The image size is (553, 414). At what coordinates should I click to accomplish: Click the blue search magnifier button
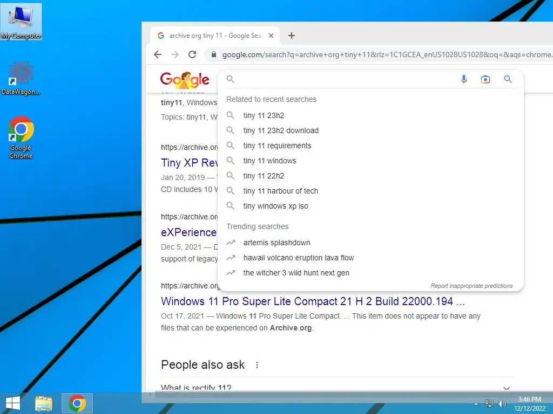tap(508, 79)
